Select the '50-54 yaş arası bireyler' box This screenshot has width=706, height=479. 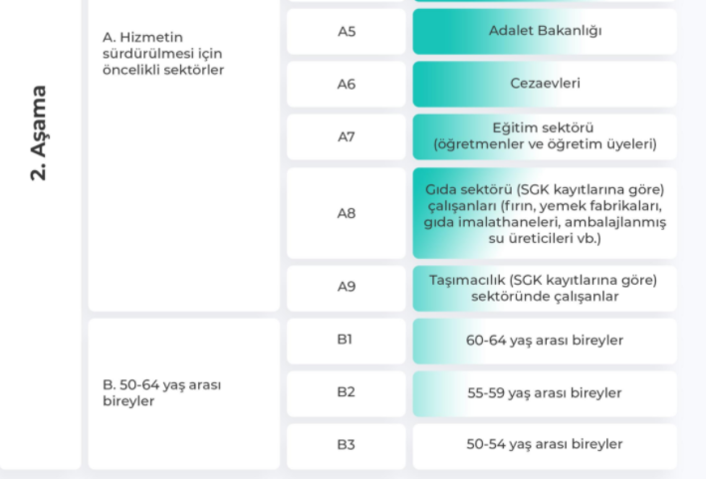[x=545, y=445]
